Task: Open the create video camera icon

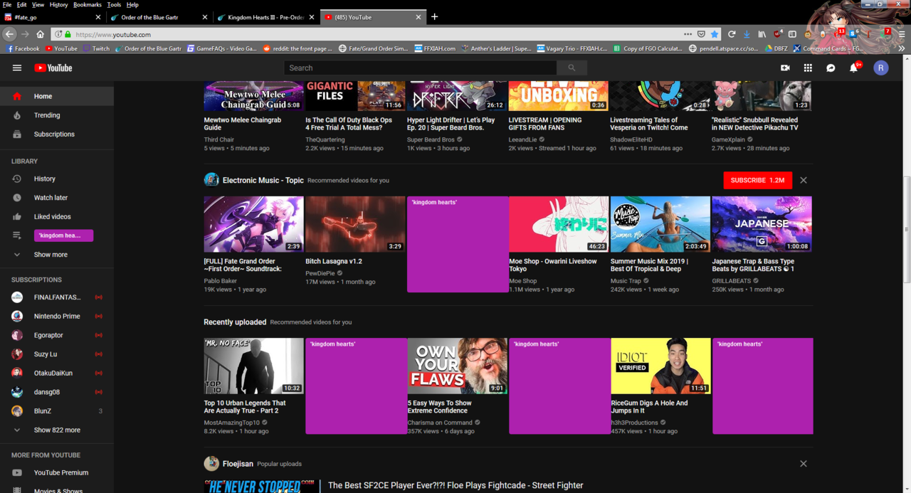Action: coord(785,68)
